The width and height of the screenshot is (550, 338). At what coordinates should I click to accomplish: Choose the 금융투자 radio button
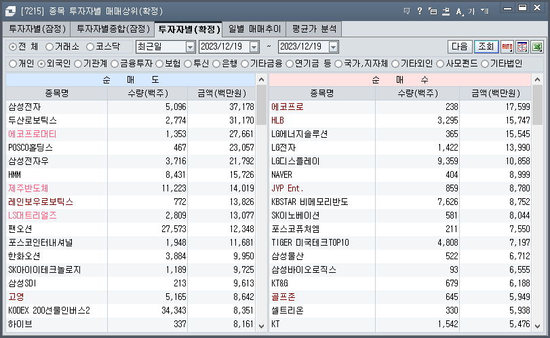pos(115,64)
